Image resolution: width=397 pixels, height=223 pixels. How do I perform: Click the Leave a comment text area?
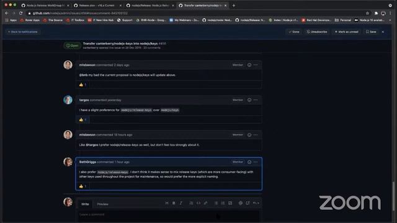pyautogui.click(x=169, y=216)
